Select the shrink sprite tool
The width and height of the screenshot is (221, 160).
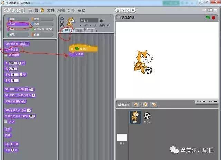click(x=133, y=10)
